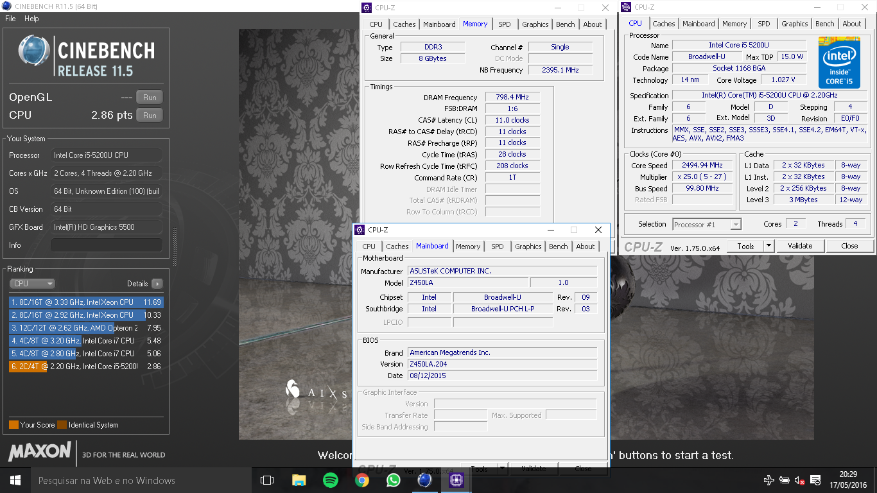Click the muted volume tray icon
The image size is (877, 493).
(x=800, y=480)
